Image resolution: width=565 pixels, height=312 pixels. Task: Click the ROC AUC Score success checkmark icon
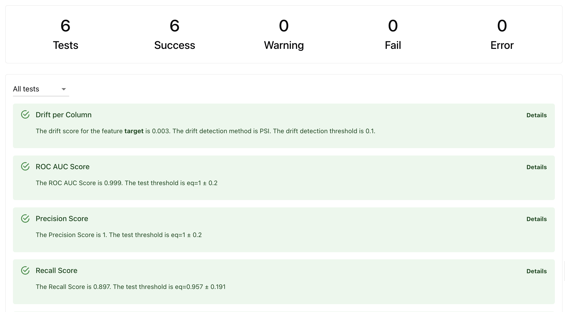tap(25, 167)
